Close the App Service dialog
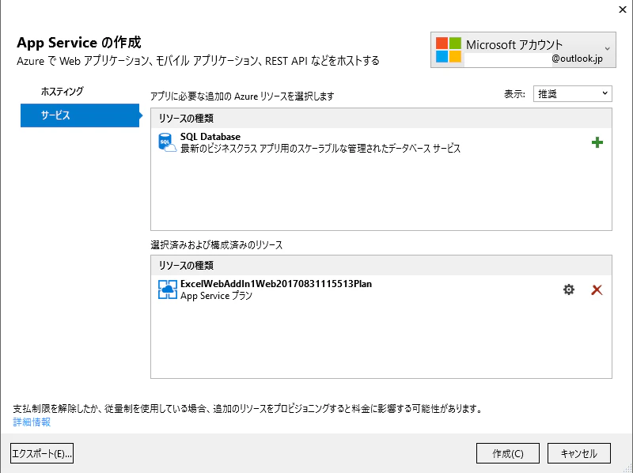The image size is (633, 473). tap(623, 9)
